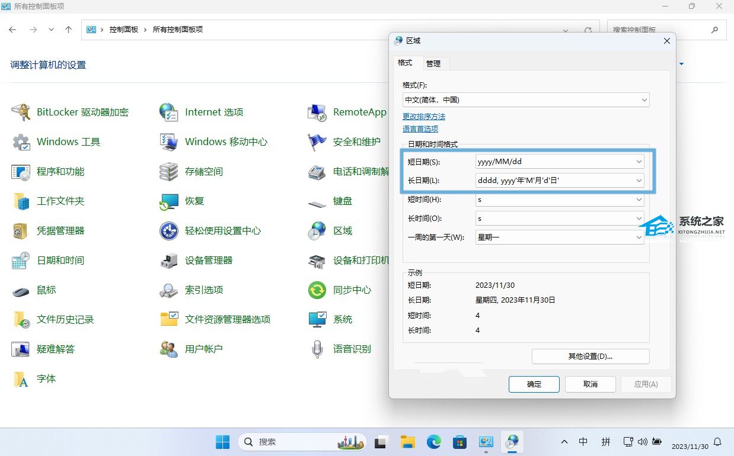This screenshot has height=456, width=734.
Task: Open the 设备管理器 icon
Action: point(169,260)
